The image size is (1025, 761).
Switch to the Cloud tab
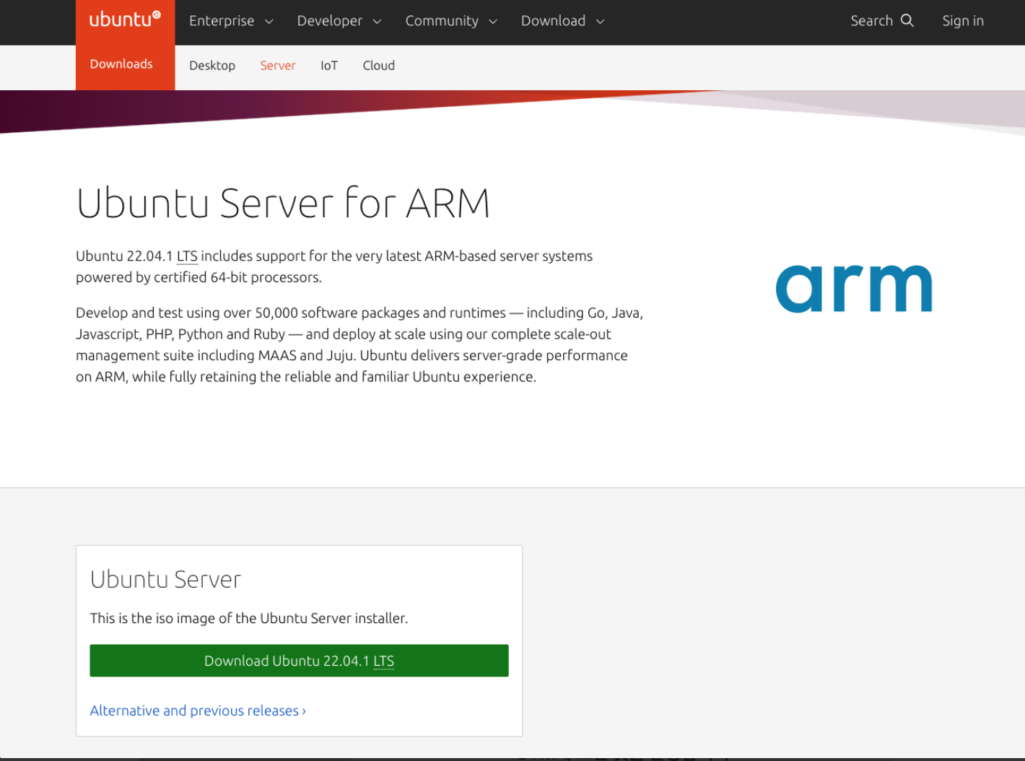click(x=378, y=66)
